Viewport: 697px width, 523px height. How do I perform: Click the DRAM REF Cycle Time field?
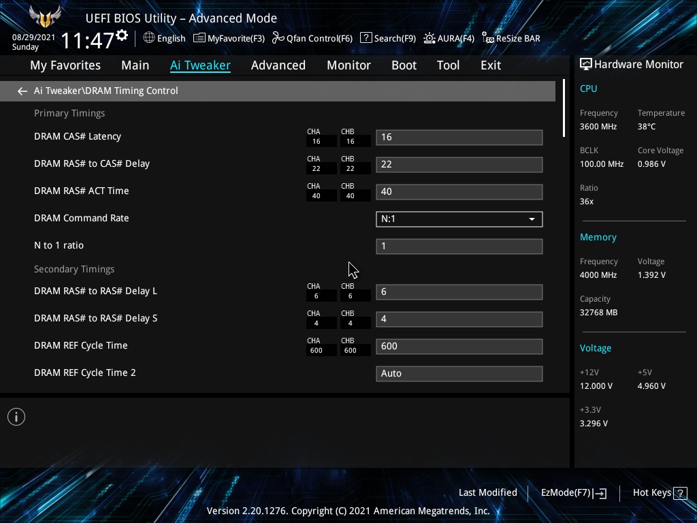pos(459,347)
